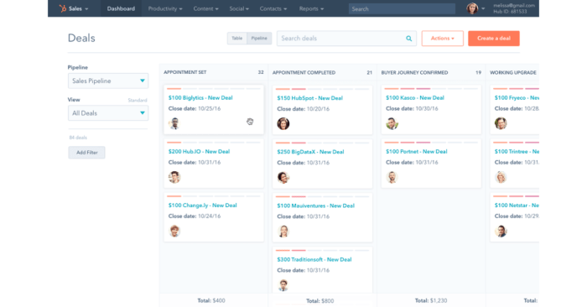Open the $100 Portnet deal
Screen dimensions: 587x307
click(x=416, y=152)
